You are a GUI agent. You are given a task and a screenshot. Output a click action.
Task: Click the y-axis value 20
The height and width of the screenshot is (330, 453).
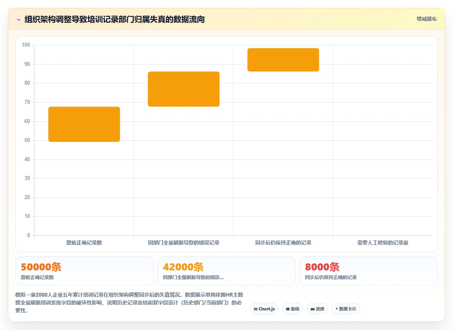27,198
